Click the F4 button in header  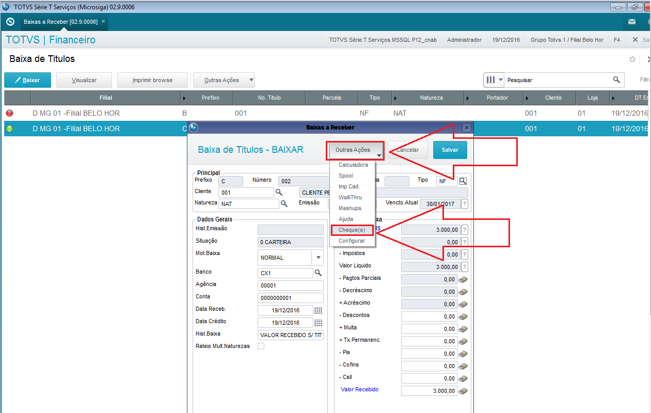[617, 40]
